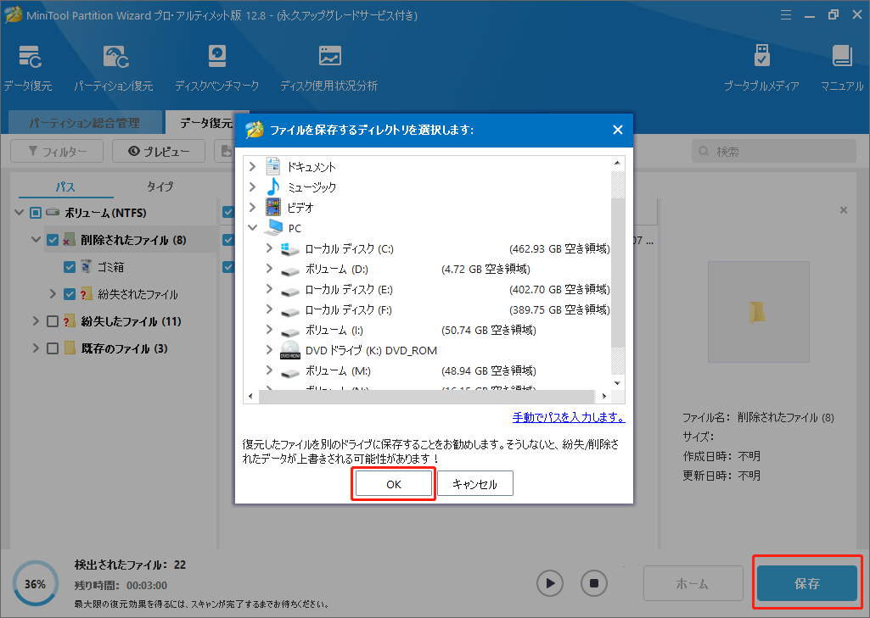The width and height of the screenshot is (870, 618).
Task: Collapse the ボリューム (NTFS) tree node
Action: [x=19, y=212]
